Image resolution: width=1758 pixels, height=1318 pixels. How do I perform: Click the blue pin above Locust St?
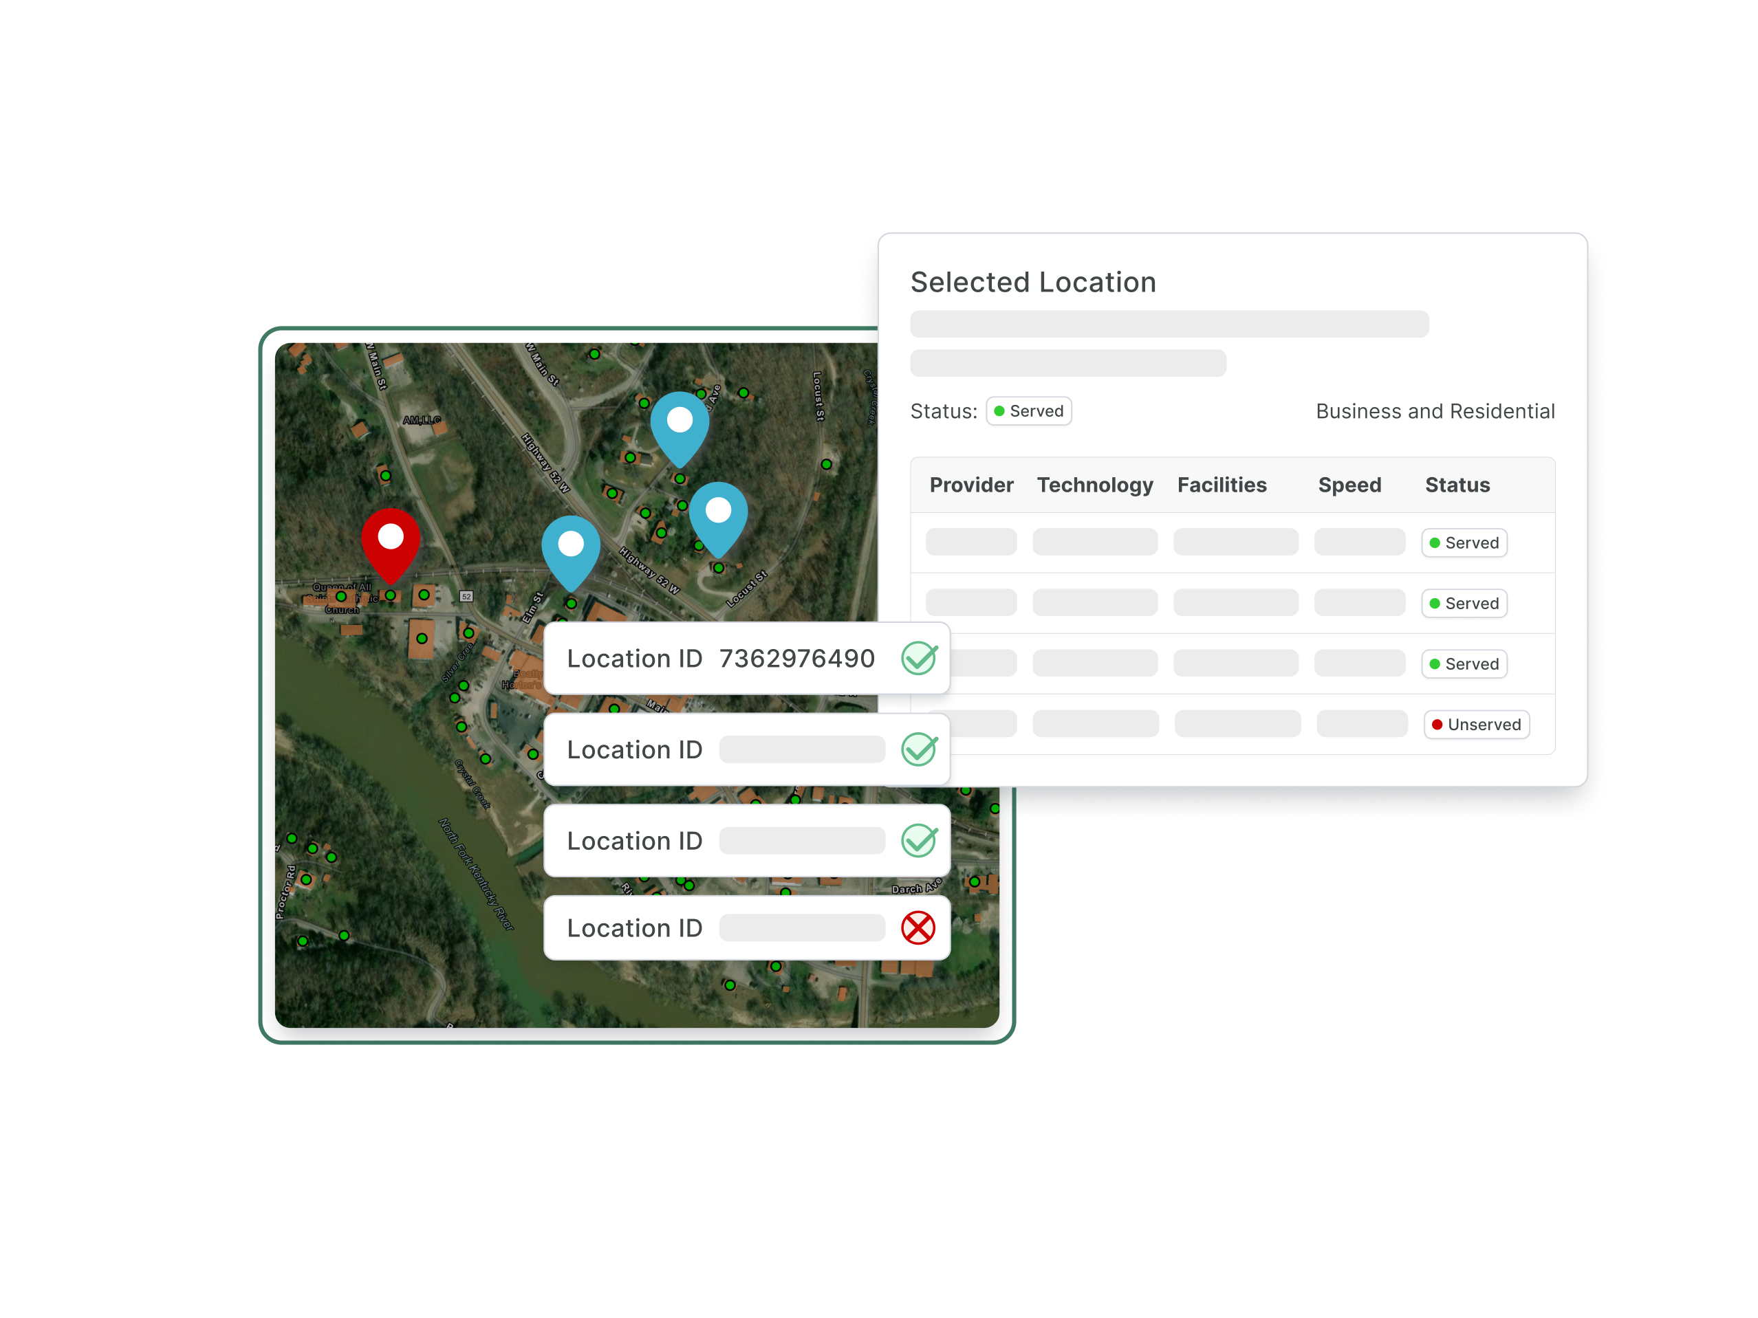click(717, 514)
